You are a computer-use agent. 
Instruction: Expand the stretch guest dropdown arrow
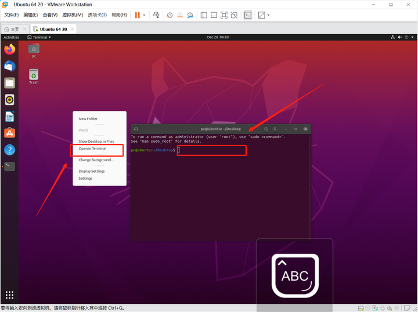coord(268,15)
